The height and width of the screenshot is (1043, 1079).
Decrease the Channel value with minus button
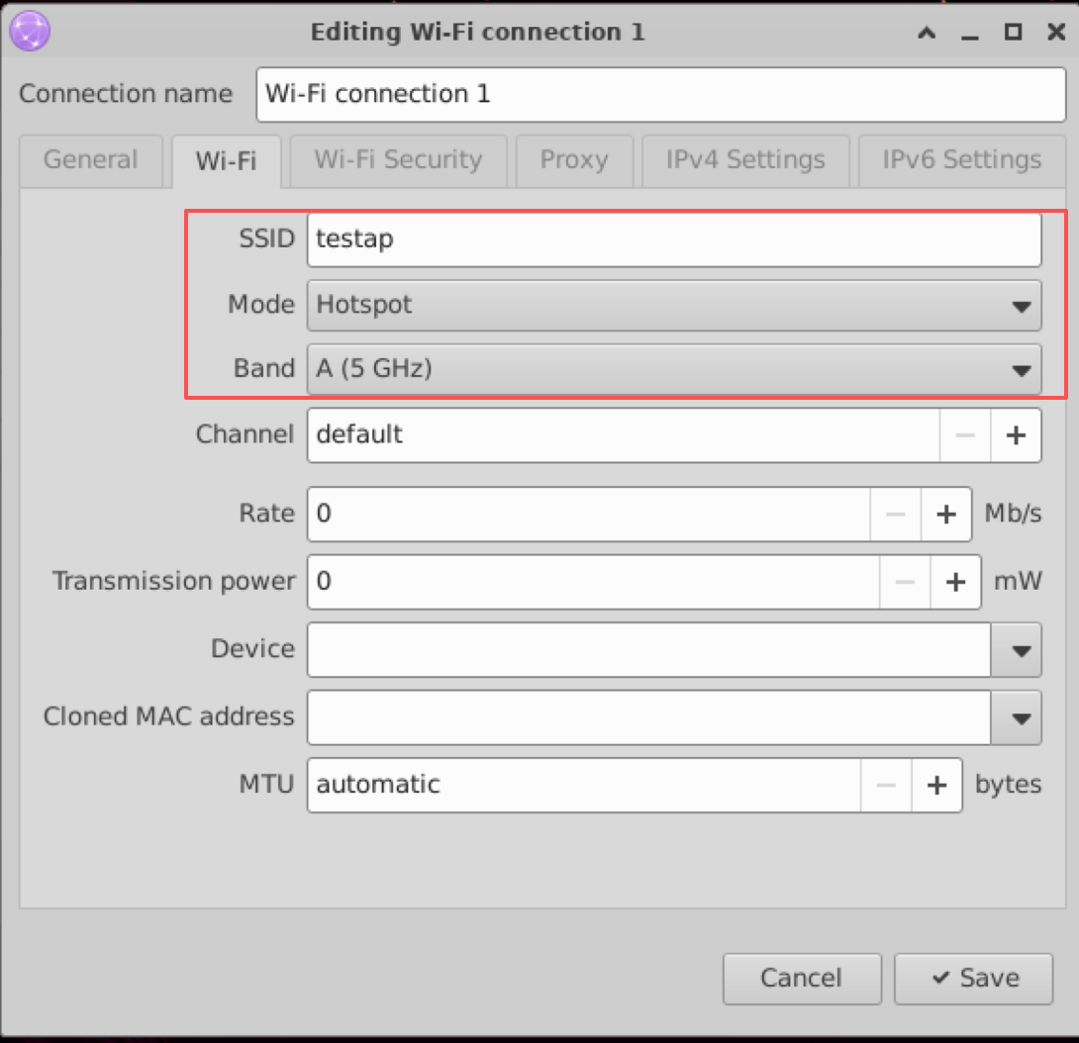[965, 435]
